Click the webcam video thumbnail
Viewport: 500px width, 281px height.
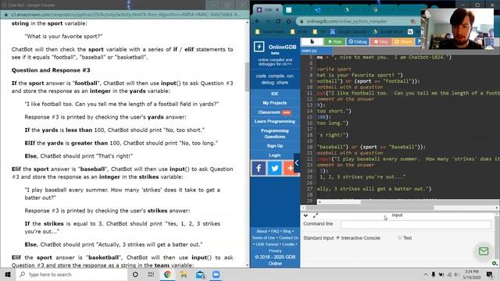(x=457, y=29)
